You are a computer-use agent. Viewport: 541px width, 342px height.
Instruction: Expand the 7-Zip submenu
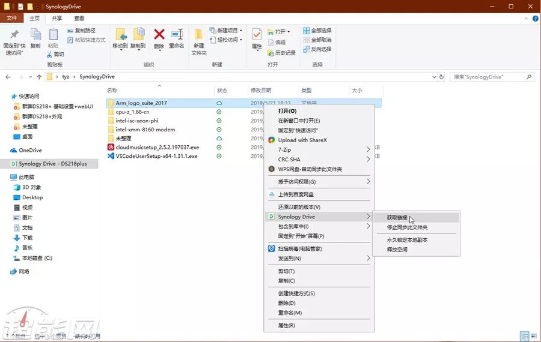319,150
